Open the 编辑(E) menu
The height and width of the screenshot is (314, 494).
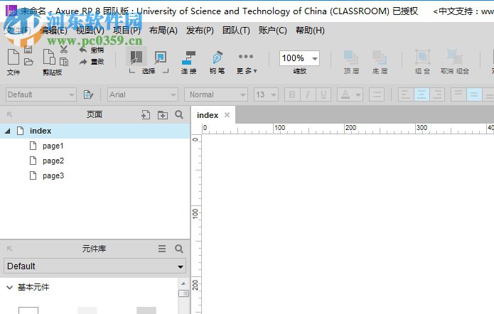tap(54, 31)
